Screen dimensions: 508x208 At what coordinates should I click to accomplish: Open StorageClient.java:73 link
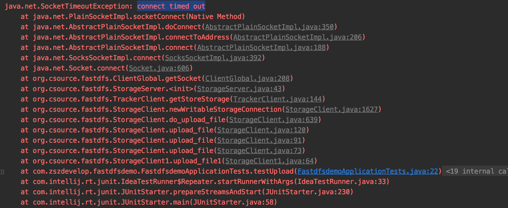(259, 151)
